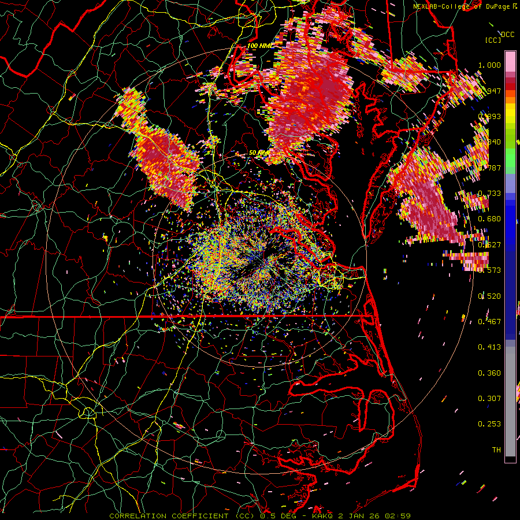
Task: Select the 0.307 scale value
Action: click(489, 398)
